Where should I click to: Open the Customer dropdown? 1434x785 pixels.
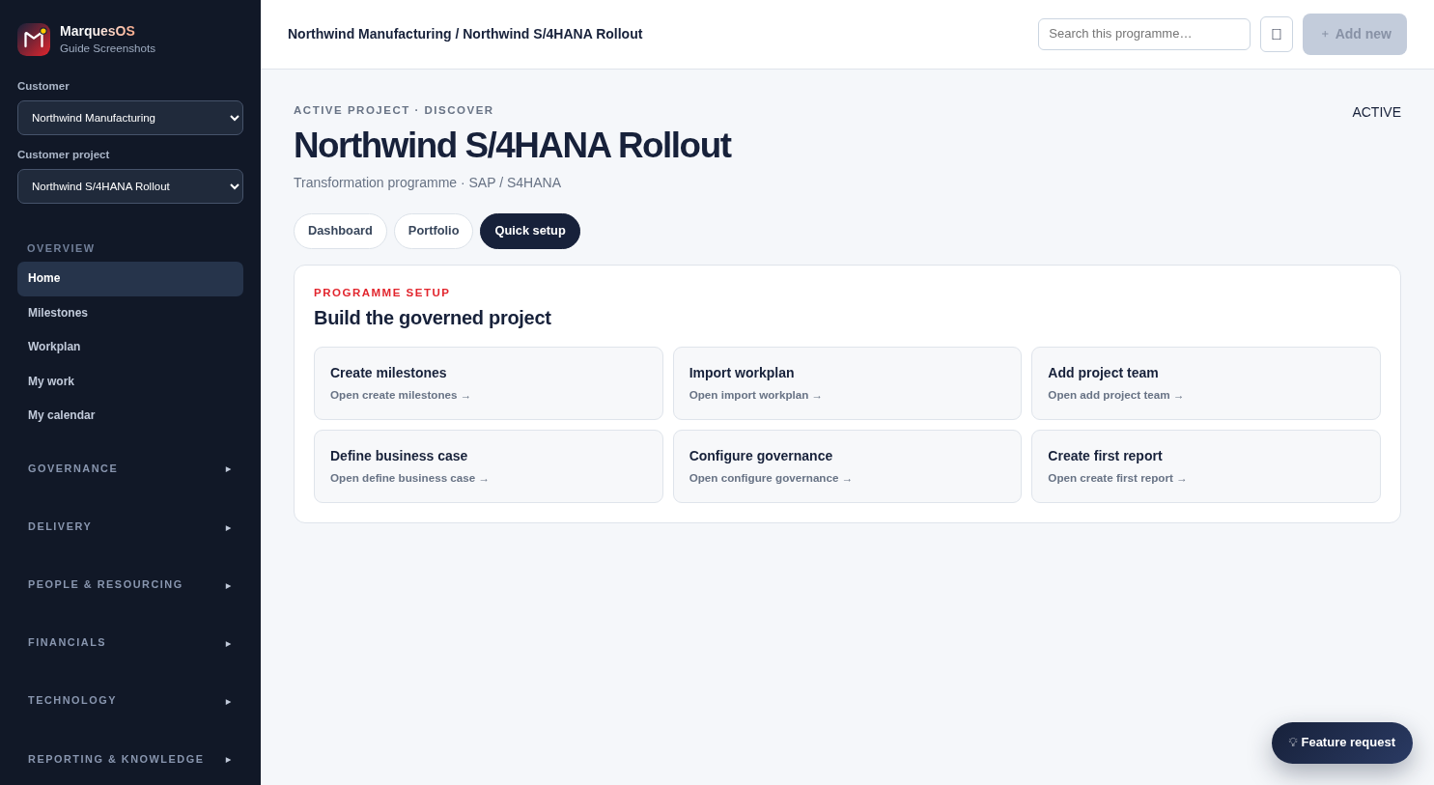tap(130, 118)
